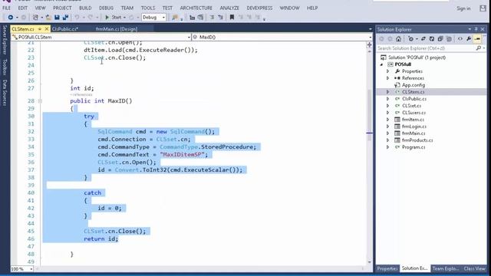Open the Debug configuration combo box
The width and height of the screenshot is (491, 276).
pos(153,18)
